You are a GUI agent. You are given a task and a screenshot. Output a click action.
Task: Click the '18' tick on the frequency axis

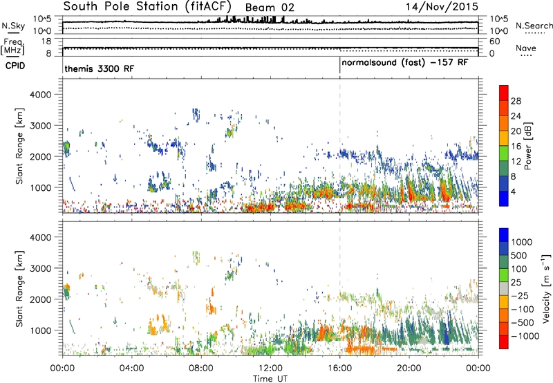pos(46,41)
